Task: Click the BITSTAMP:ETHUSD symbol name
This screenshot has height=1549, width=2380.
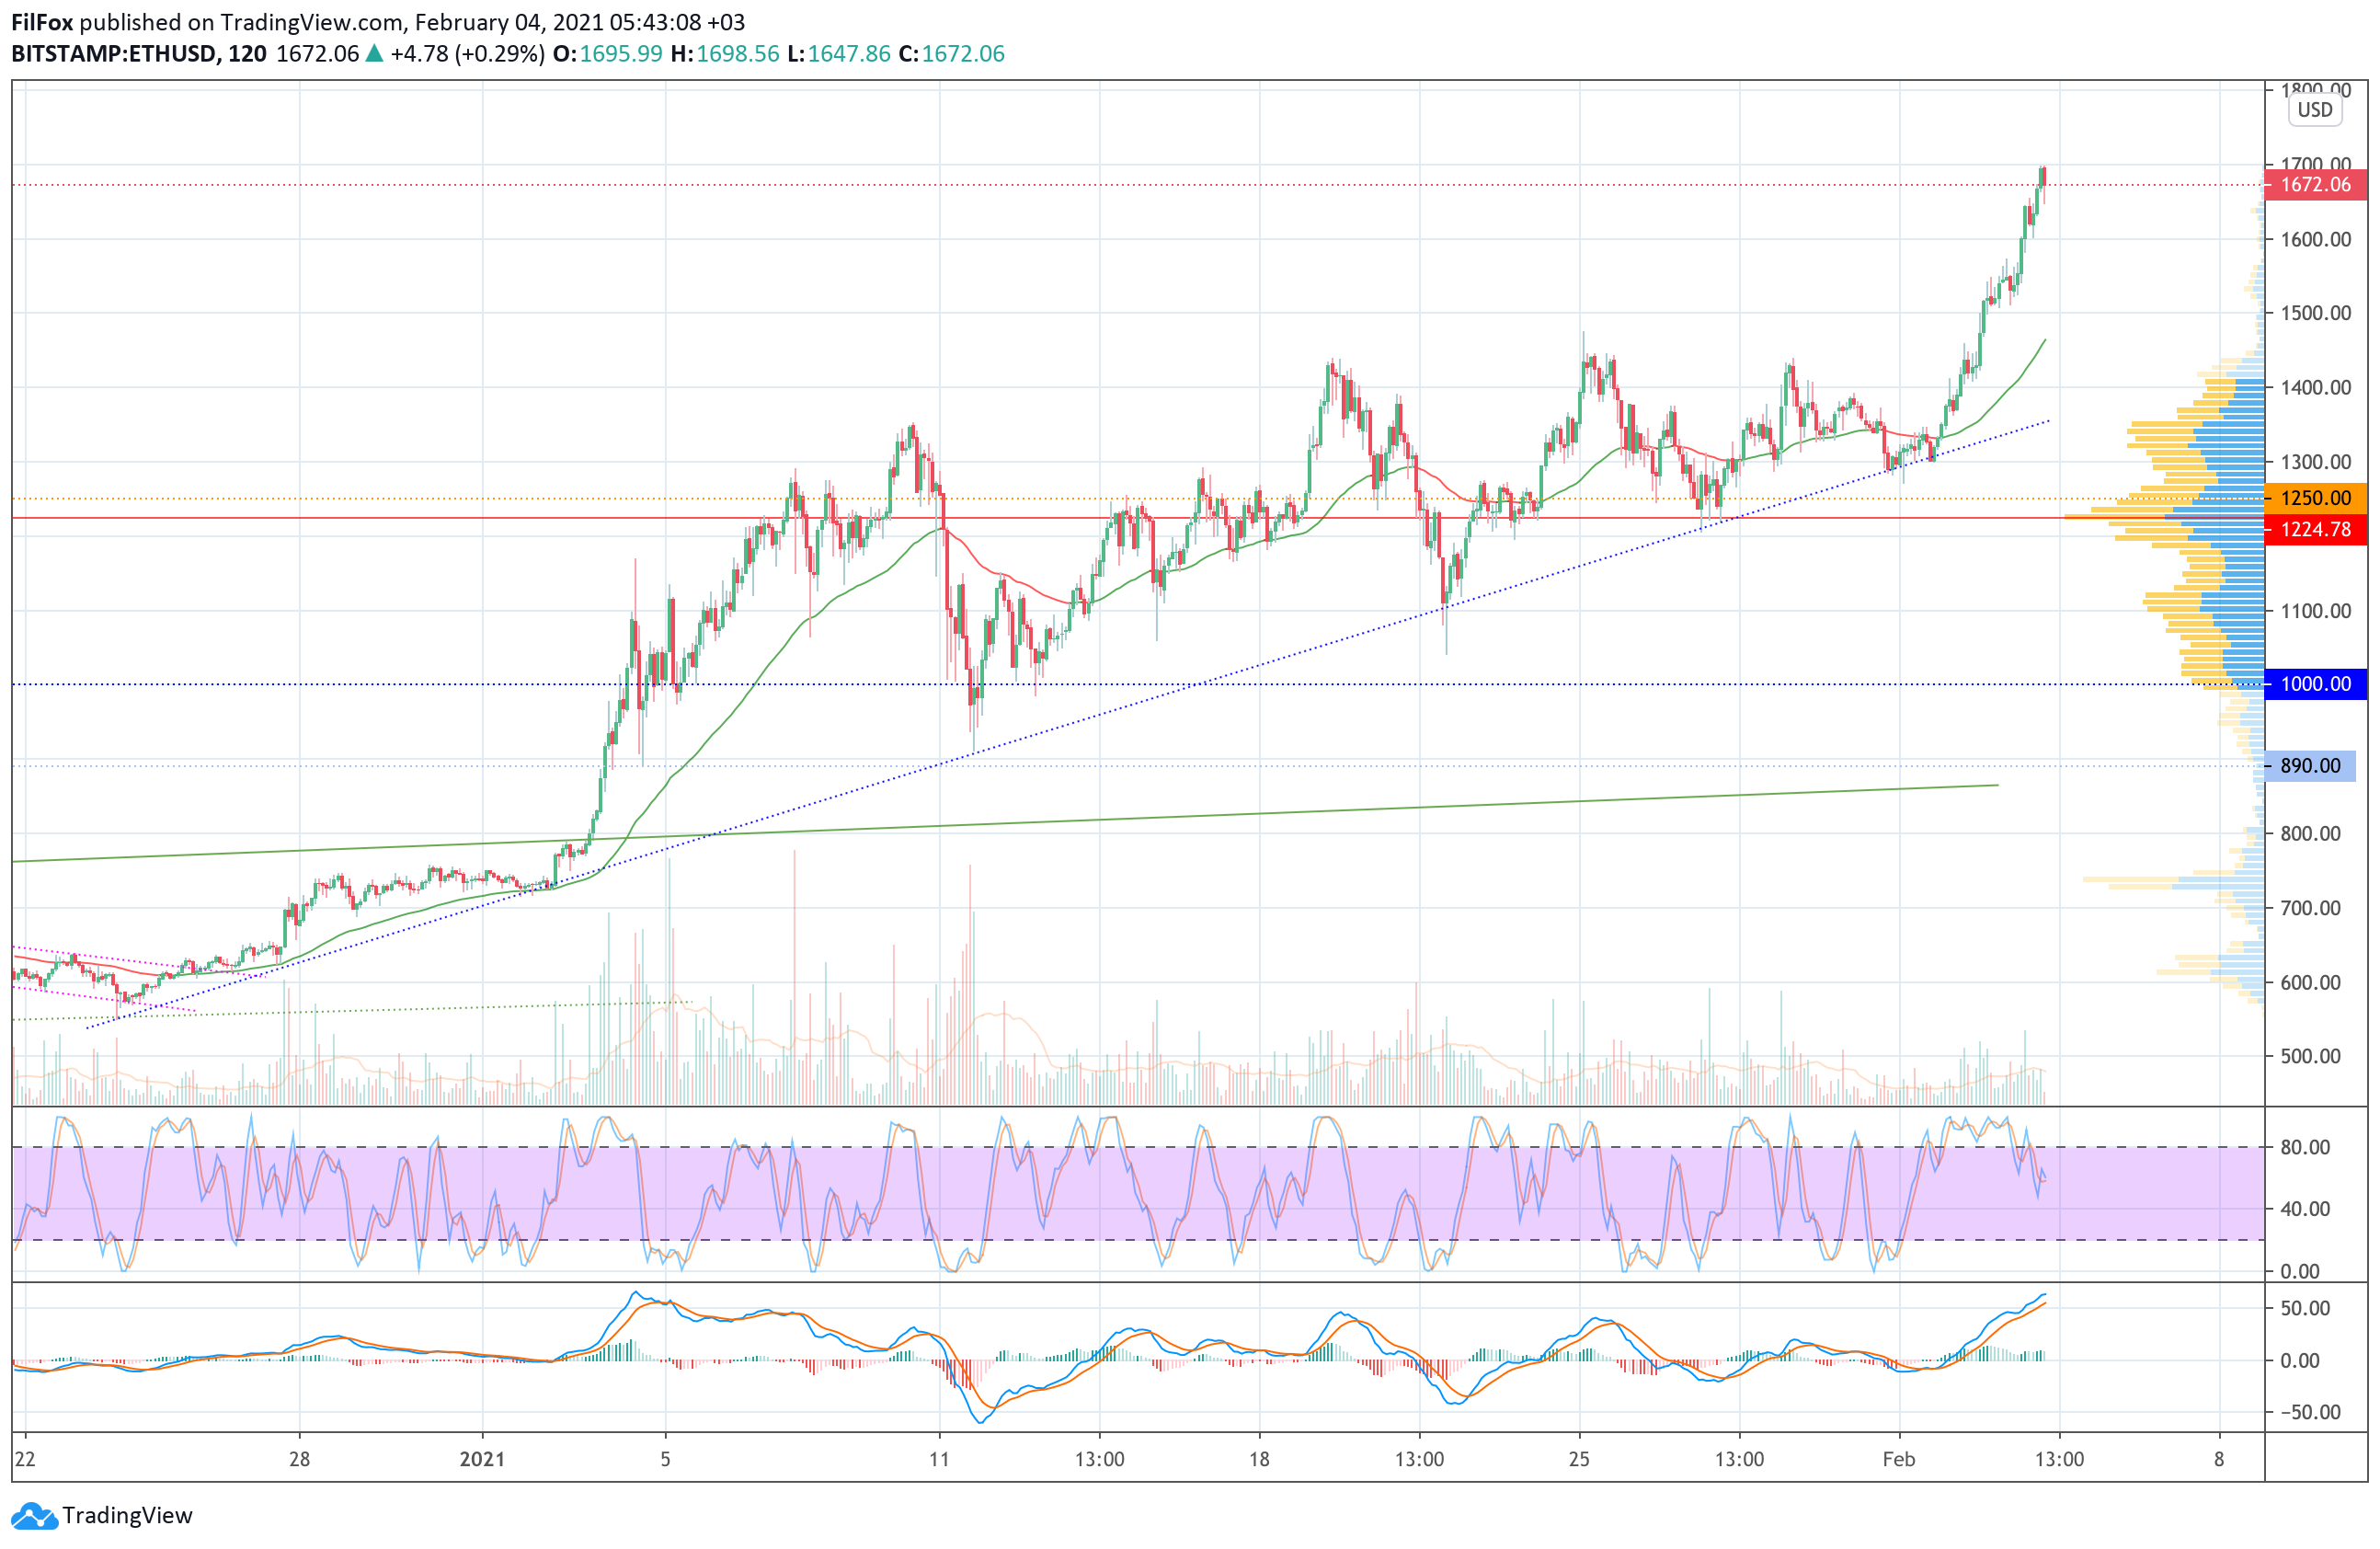Action: pos(113,54)
